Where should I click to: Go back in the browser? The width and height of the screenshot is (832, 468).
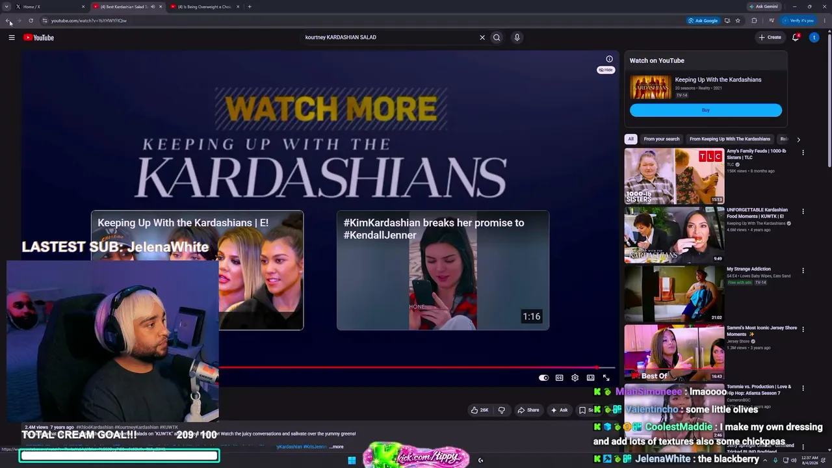pos(8,21)
